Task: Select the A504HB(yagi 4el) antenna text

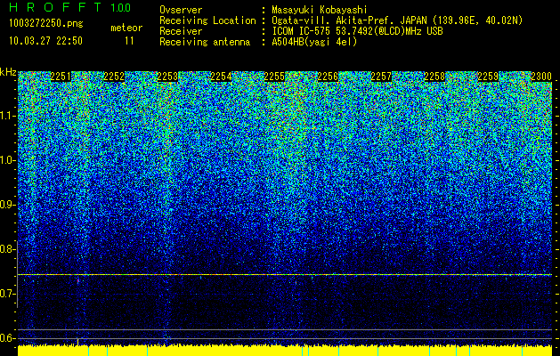Action: click(314, 42)
